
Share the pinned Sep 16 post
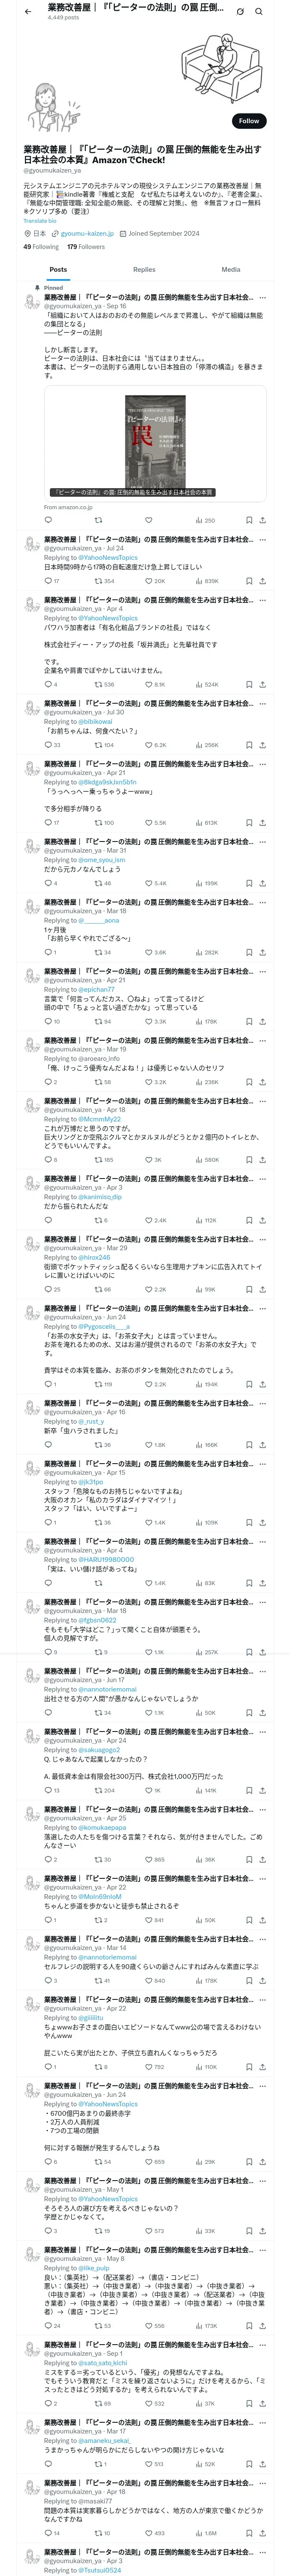click(262, 520)
